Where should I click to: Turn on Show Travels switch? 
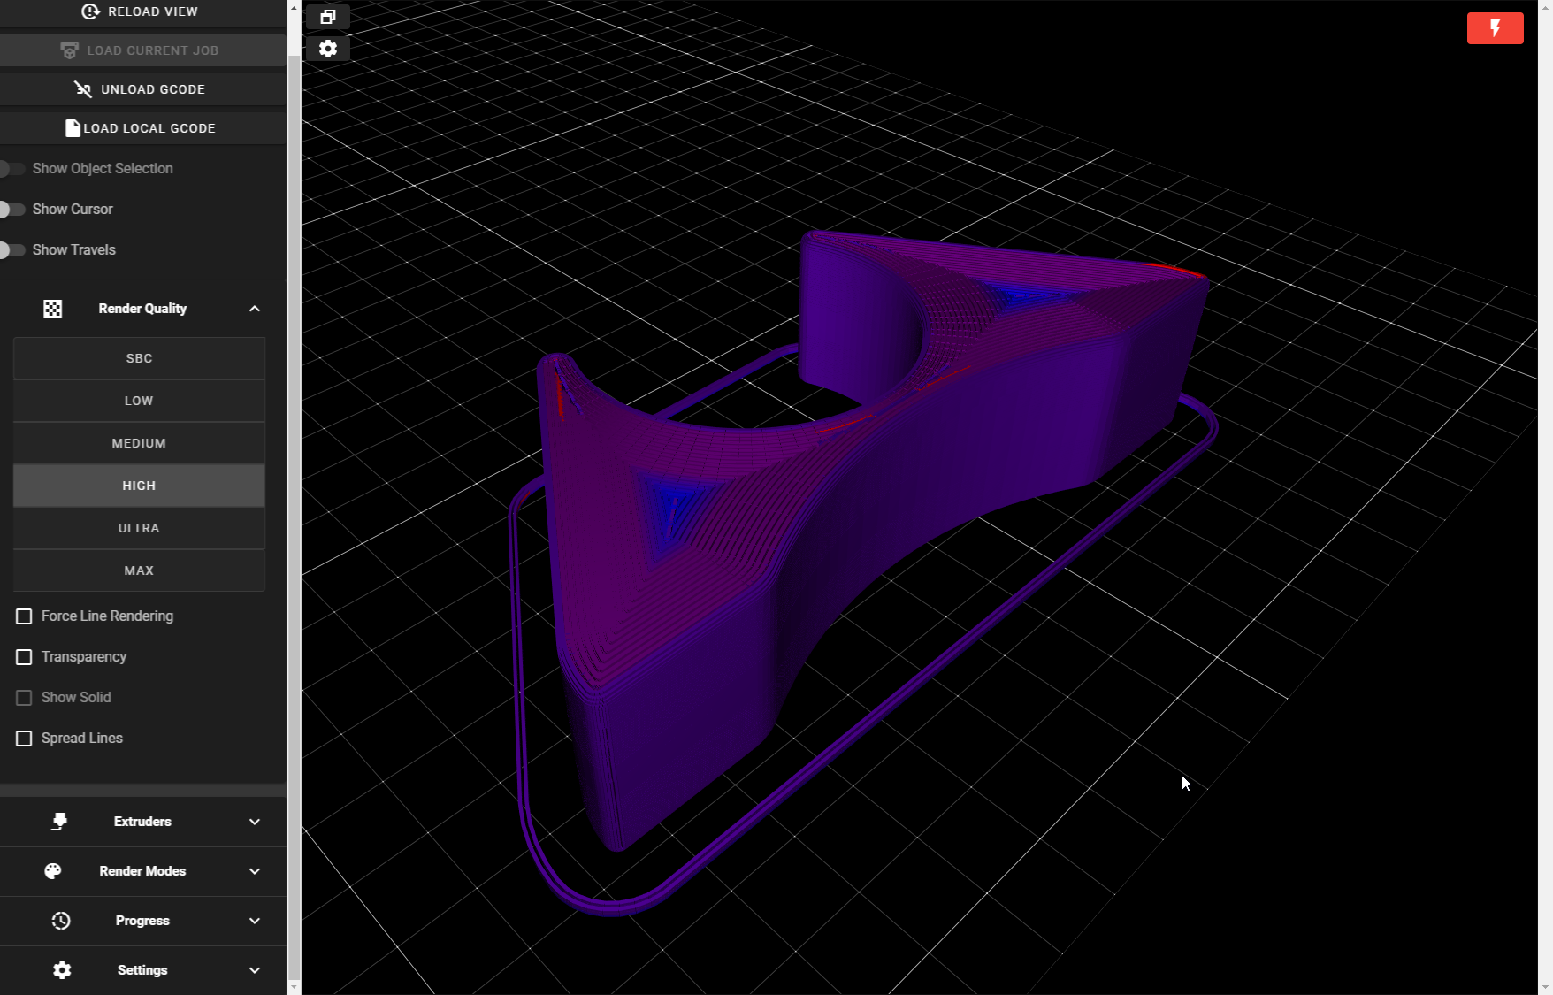tap(11, 249)
